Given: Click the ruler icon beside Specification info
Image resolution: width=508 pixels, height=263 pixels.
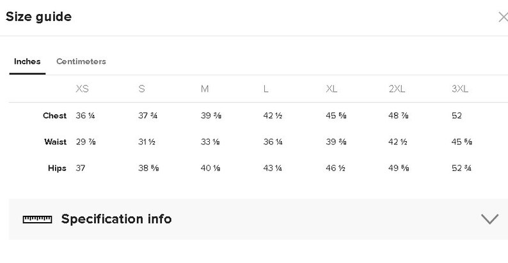Looking at the screenshot, I should pyautogui.click(x=37, y=220).
